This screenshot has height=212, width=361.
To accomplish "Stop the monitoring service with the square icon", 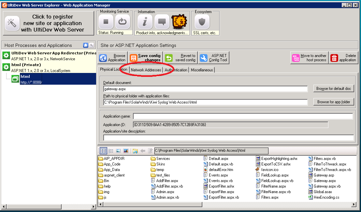I will (106, 22).
